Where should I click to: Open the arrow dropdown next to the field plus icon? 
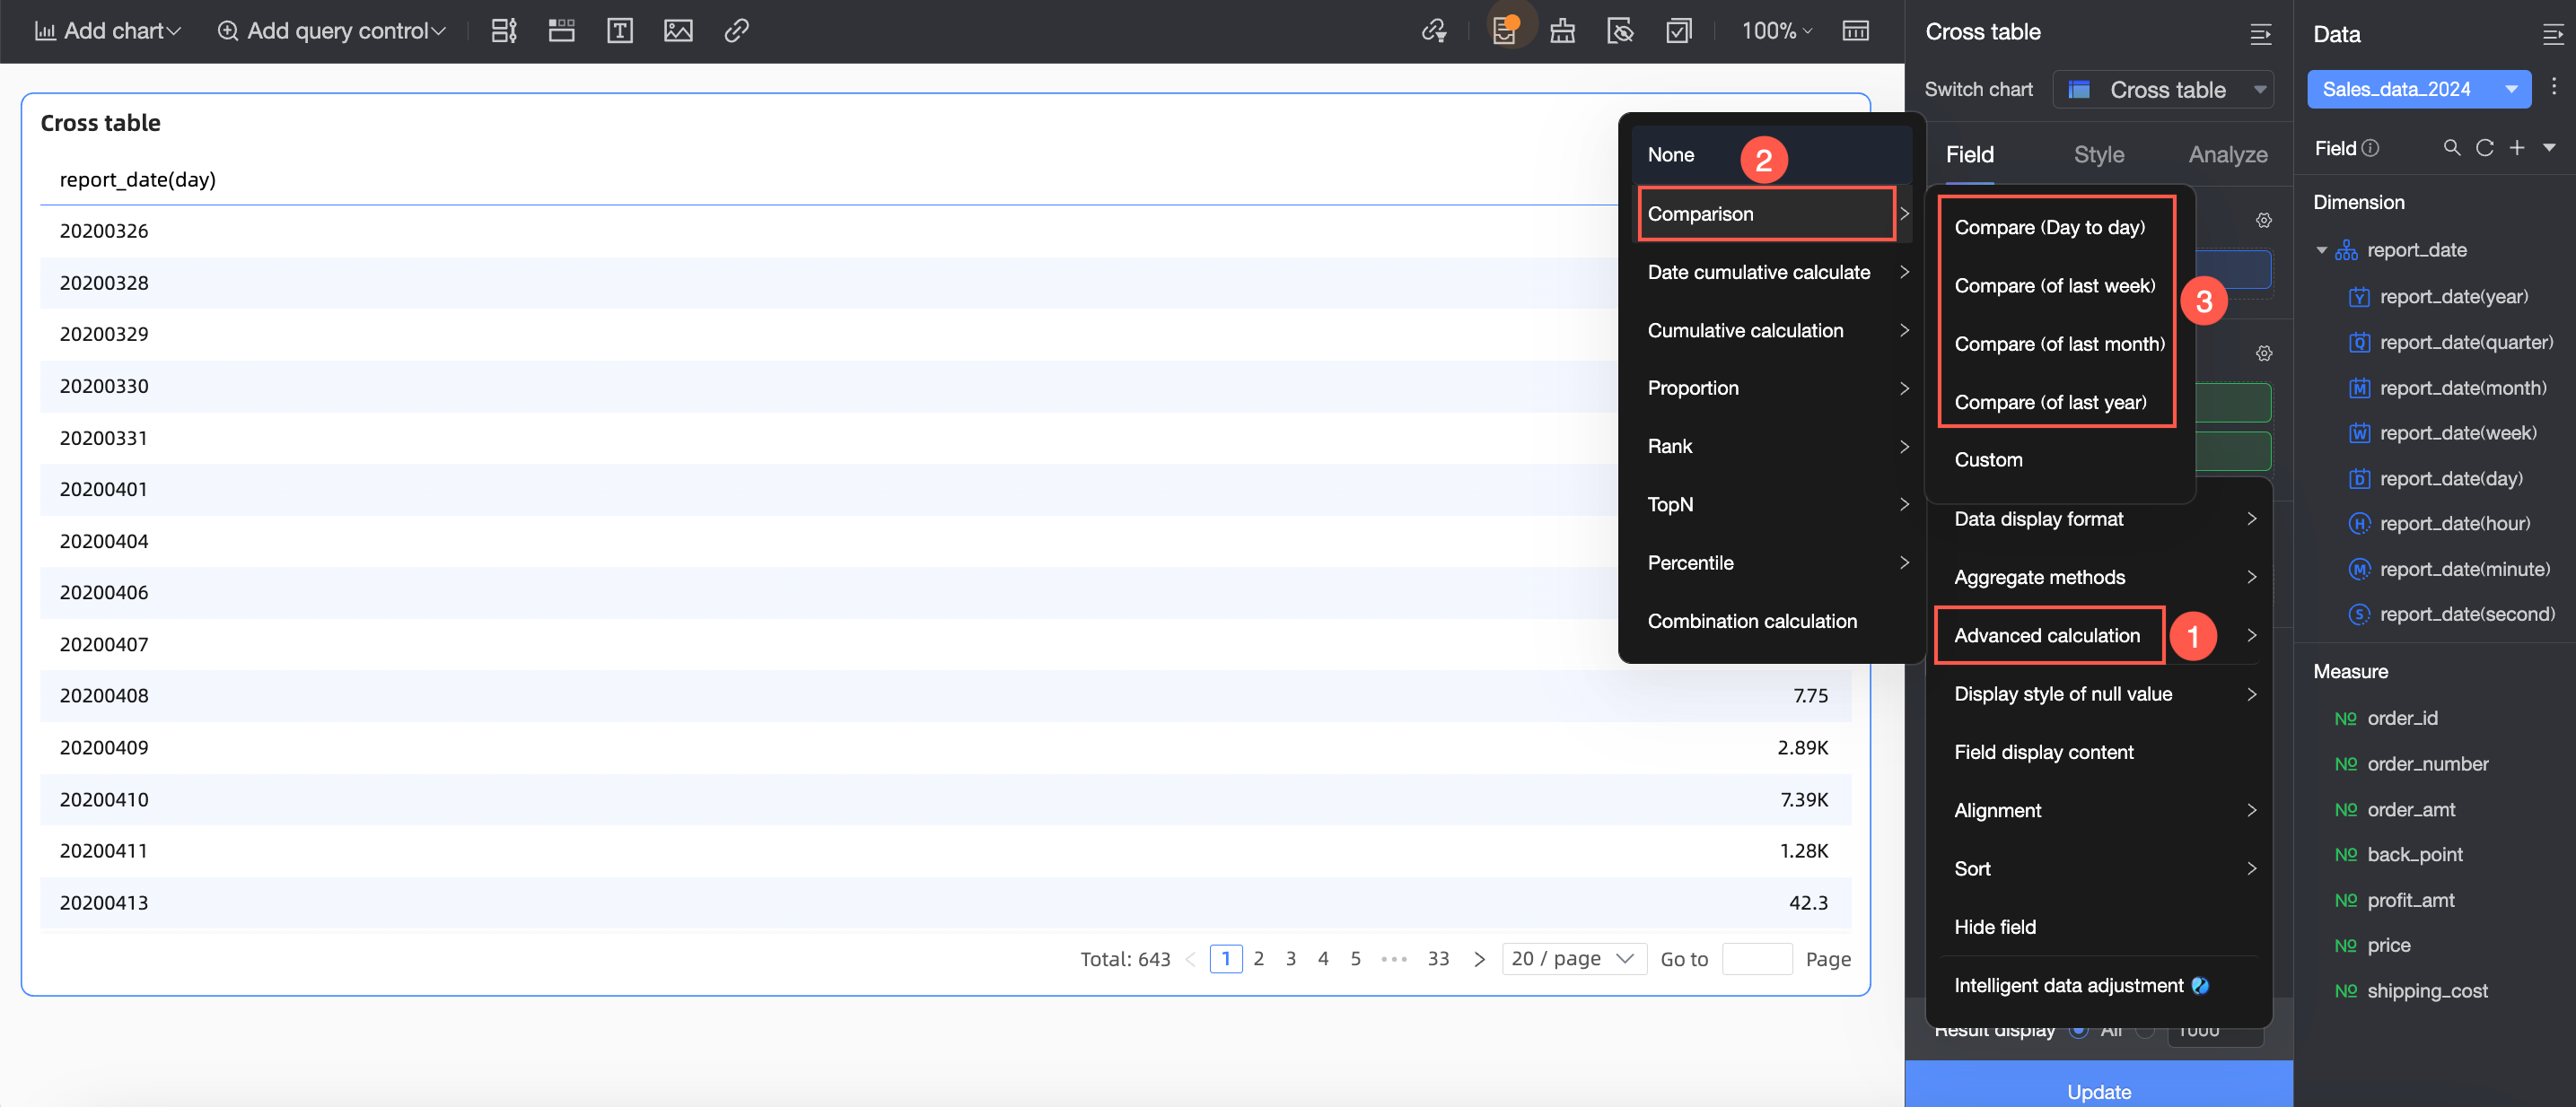[x=2549, y=149]
